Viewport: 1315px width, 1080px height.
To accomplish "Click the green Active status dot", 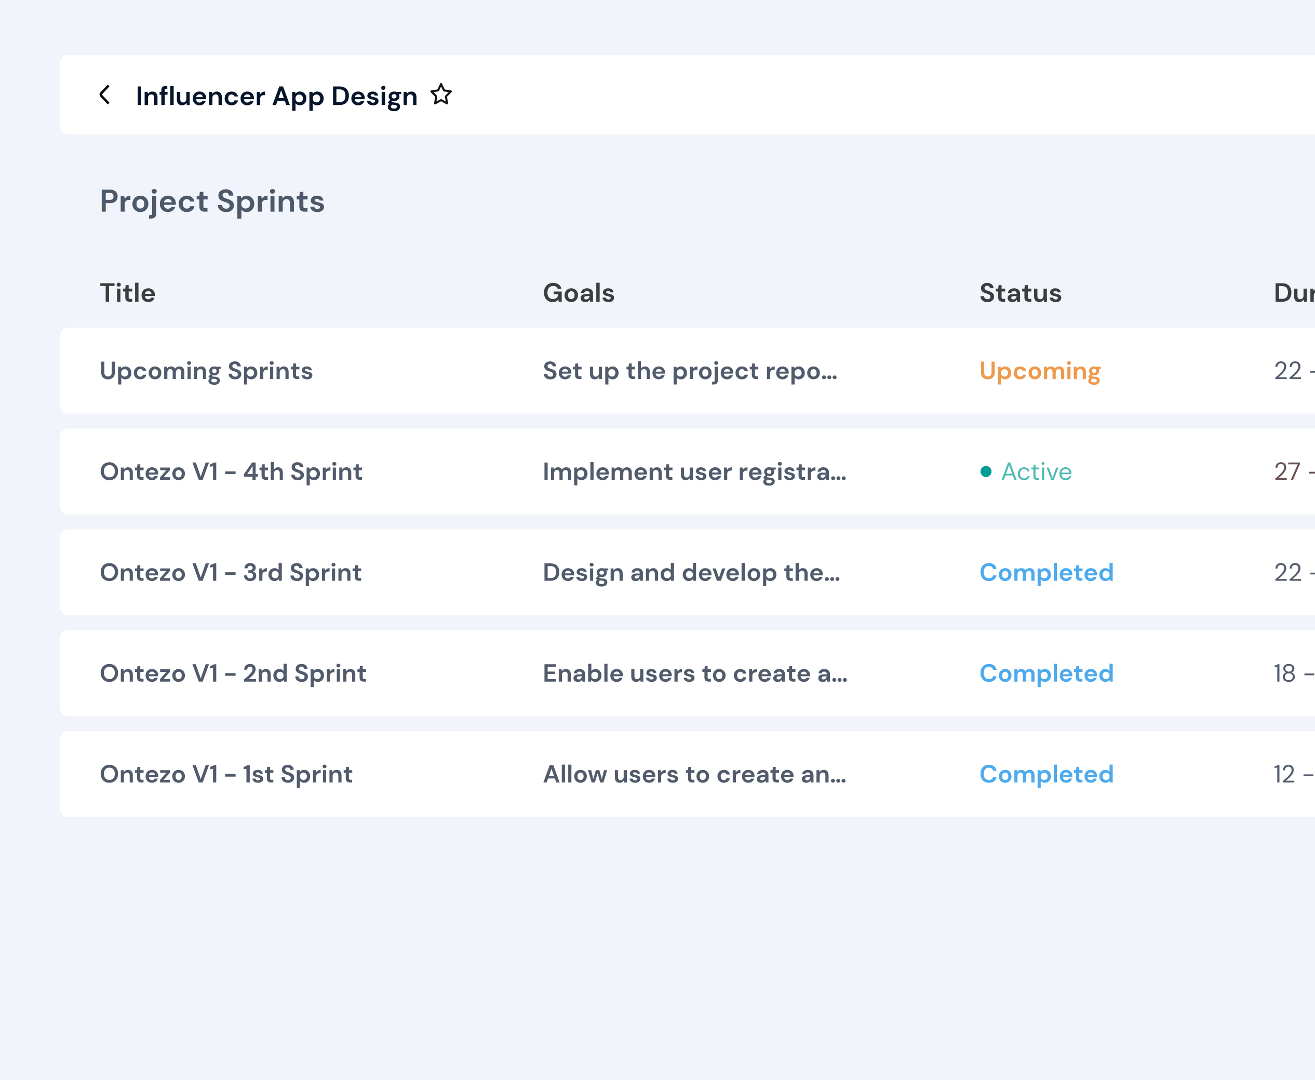I will click(x=986, y=472).
